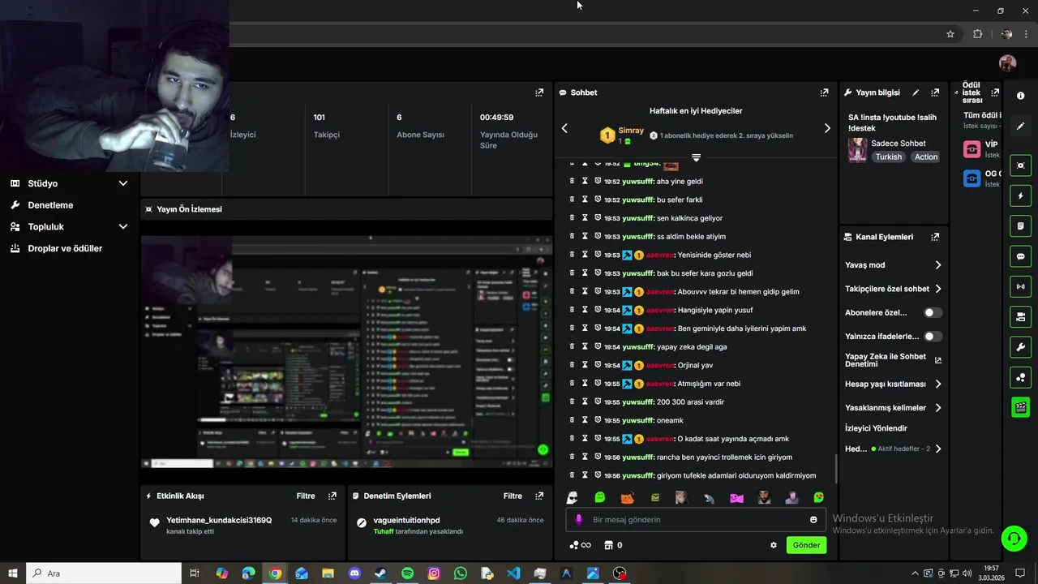Image resolution: width=1038 pixels, height=584 pixels.
Task: Pop out the Yayın bilgisi panel
Action: (935, 92)
